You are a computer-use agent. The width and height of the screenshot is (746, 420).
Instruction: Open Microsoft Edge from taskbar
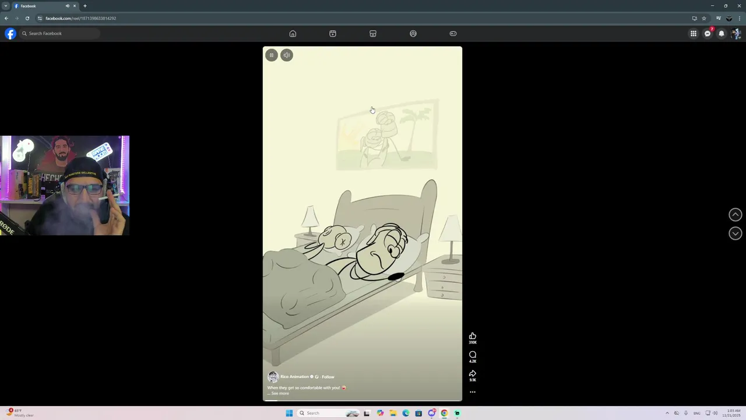pos(406,413)
